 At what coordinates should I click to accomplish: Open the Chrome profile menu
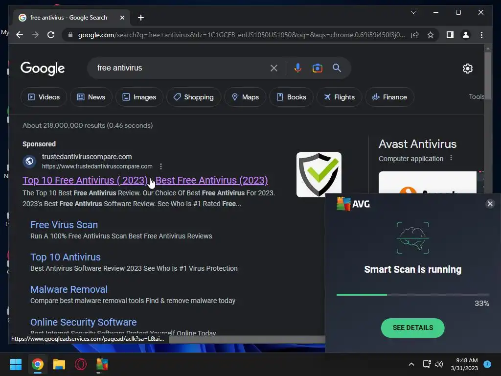pyautogui.click(x=466, y=35)
